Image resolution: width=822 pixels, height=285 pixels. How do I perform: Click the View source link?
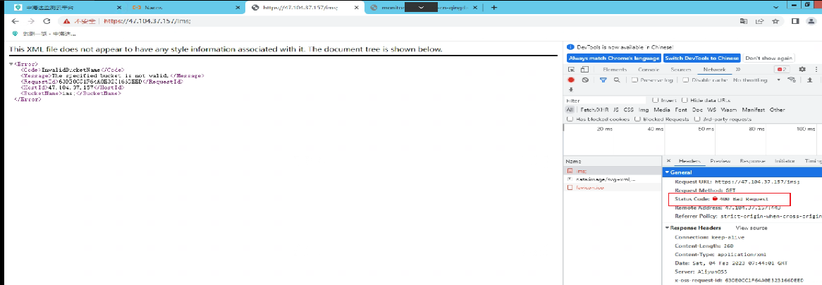pos(751,228)
